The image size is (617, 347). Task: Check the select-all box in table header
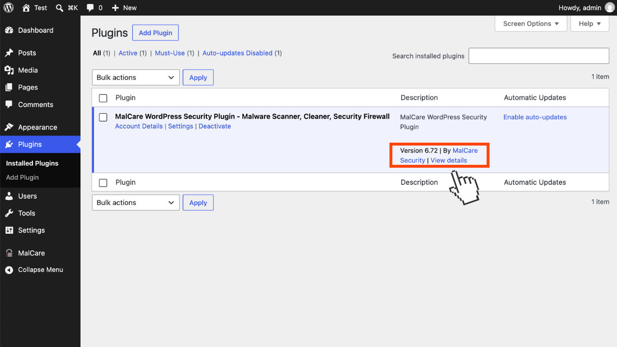pos(103,98)
